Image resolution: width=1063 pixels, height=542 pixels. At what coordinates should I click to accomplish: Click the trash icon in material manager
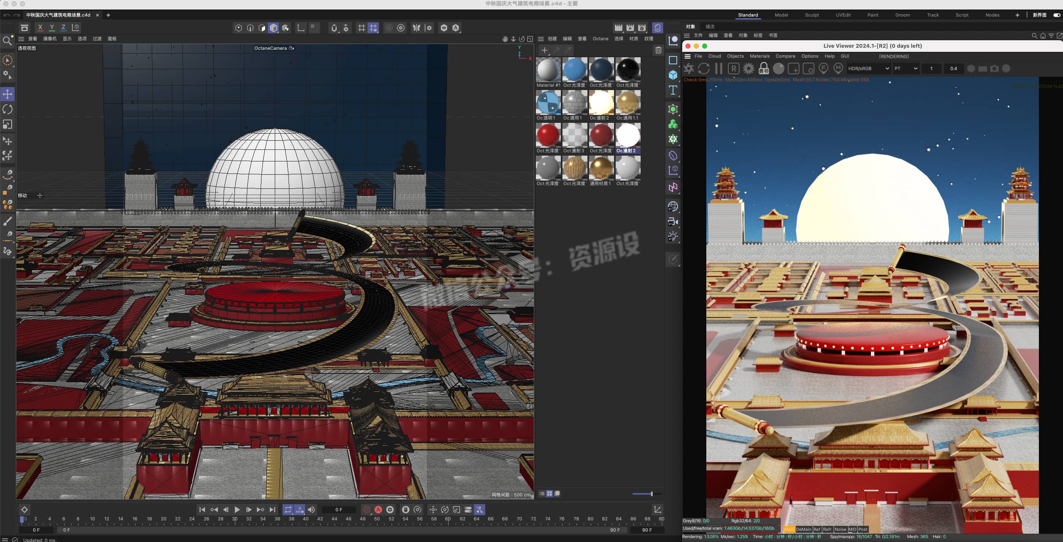coord(658,50)
